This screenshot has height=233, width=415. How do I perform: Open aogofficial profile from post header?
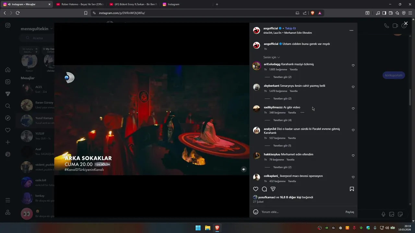(271, 28)
